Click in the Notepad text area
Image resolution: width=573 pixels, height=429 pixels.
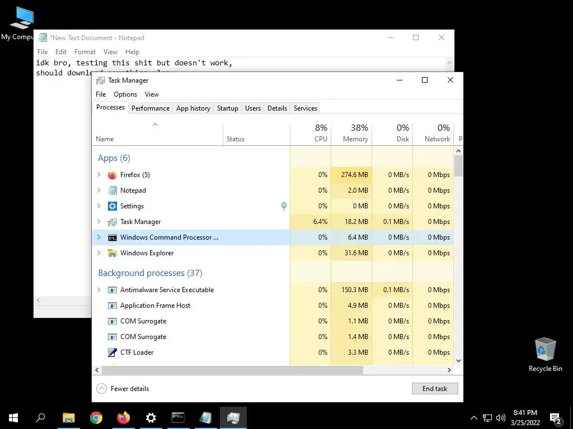pyautogui.click(x=63, y=183)
